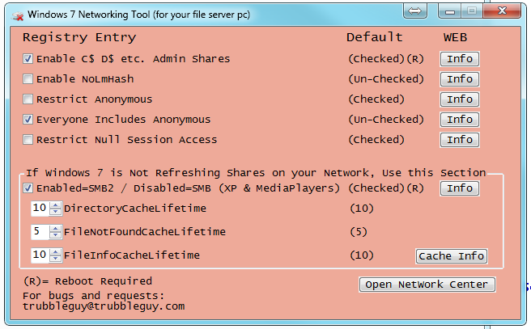Close the Networking Tool window
The image size is (531, 329).
click(502, 11)
